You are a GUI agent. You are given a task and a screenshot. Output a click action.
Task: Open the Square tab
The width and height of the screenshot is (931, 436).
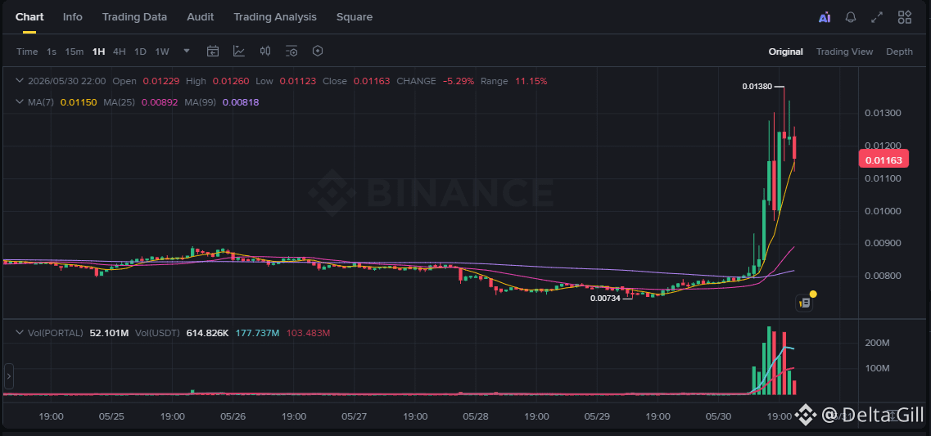tap(355, 17)
